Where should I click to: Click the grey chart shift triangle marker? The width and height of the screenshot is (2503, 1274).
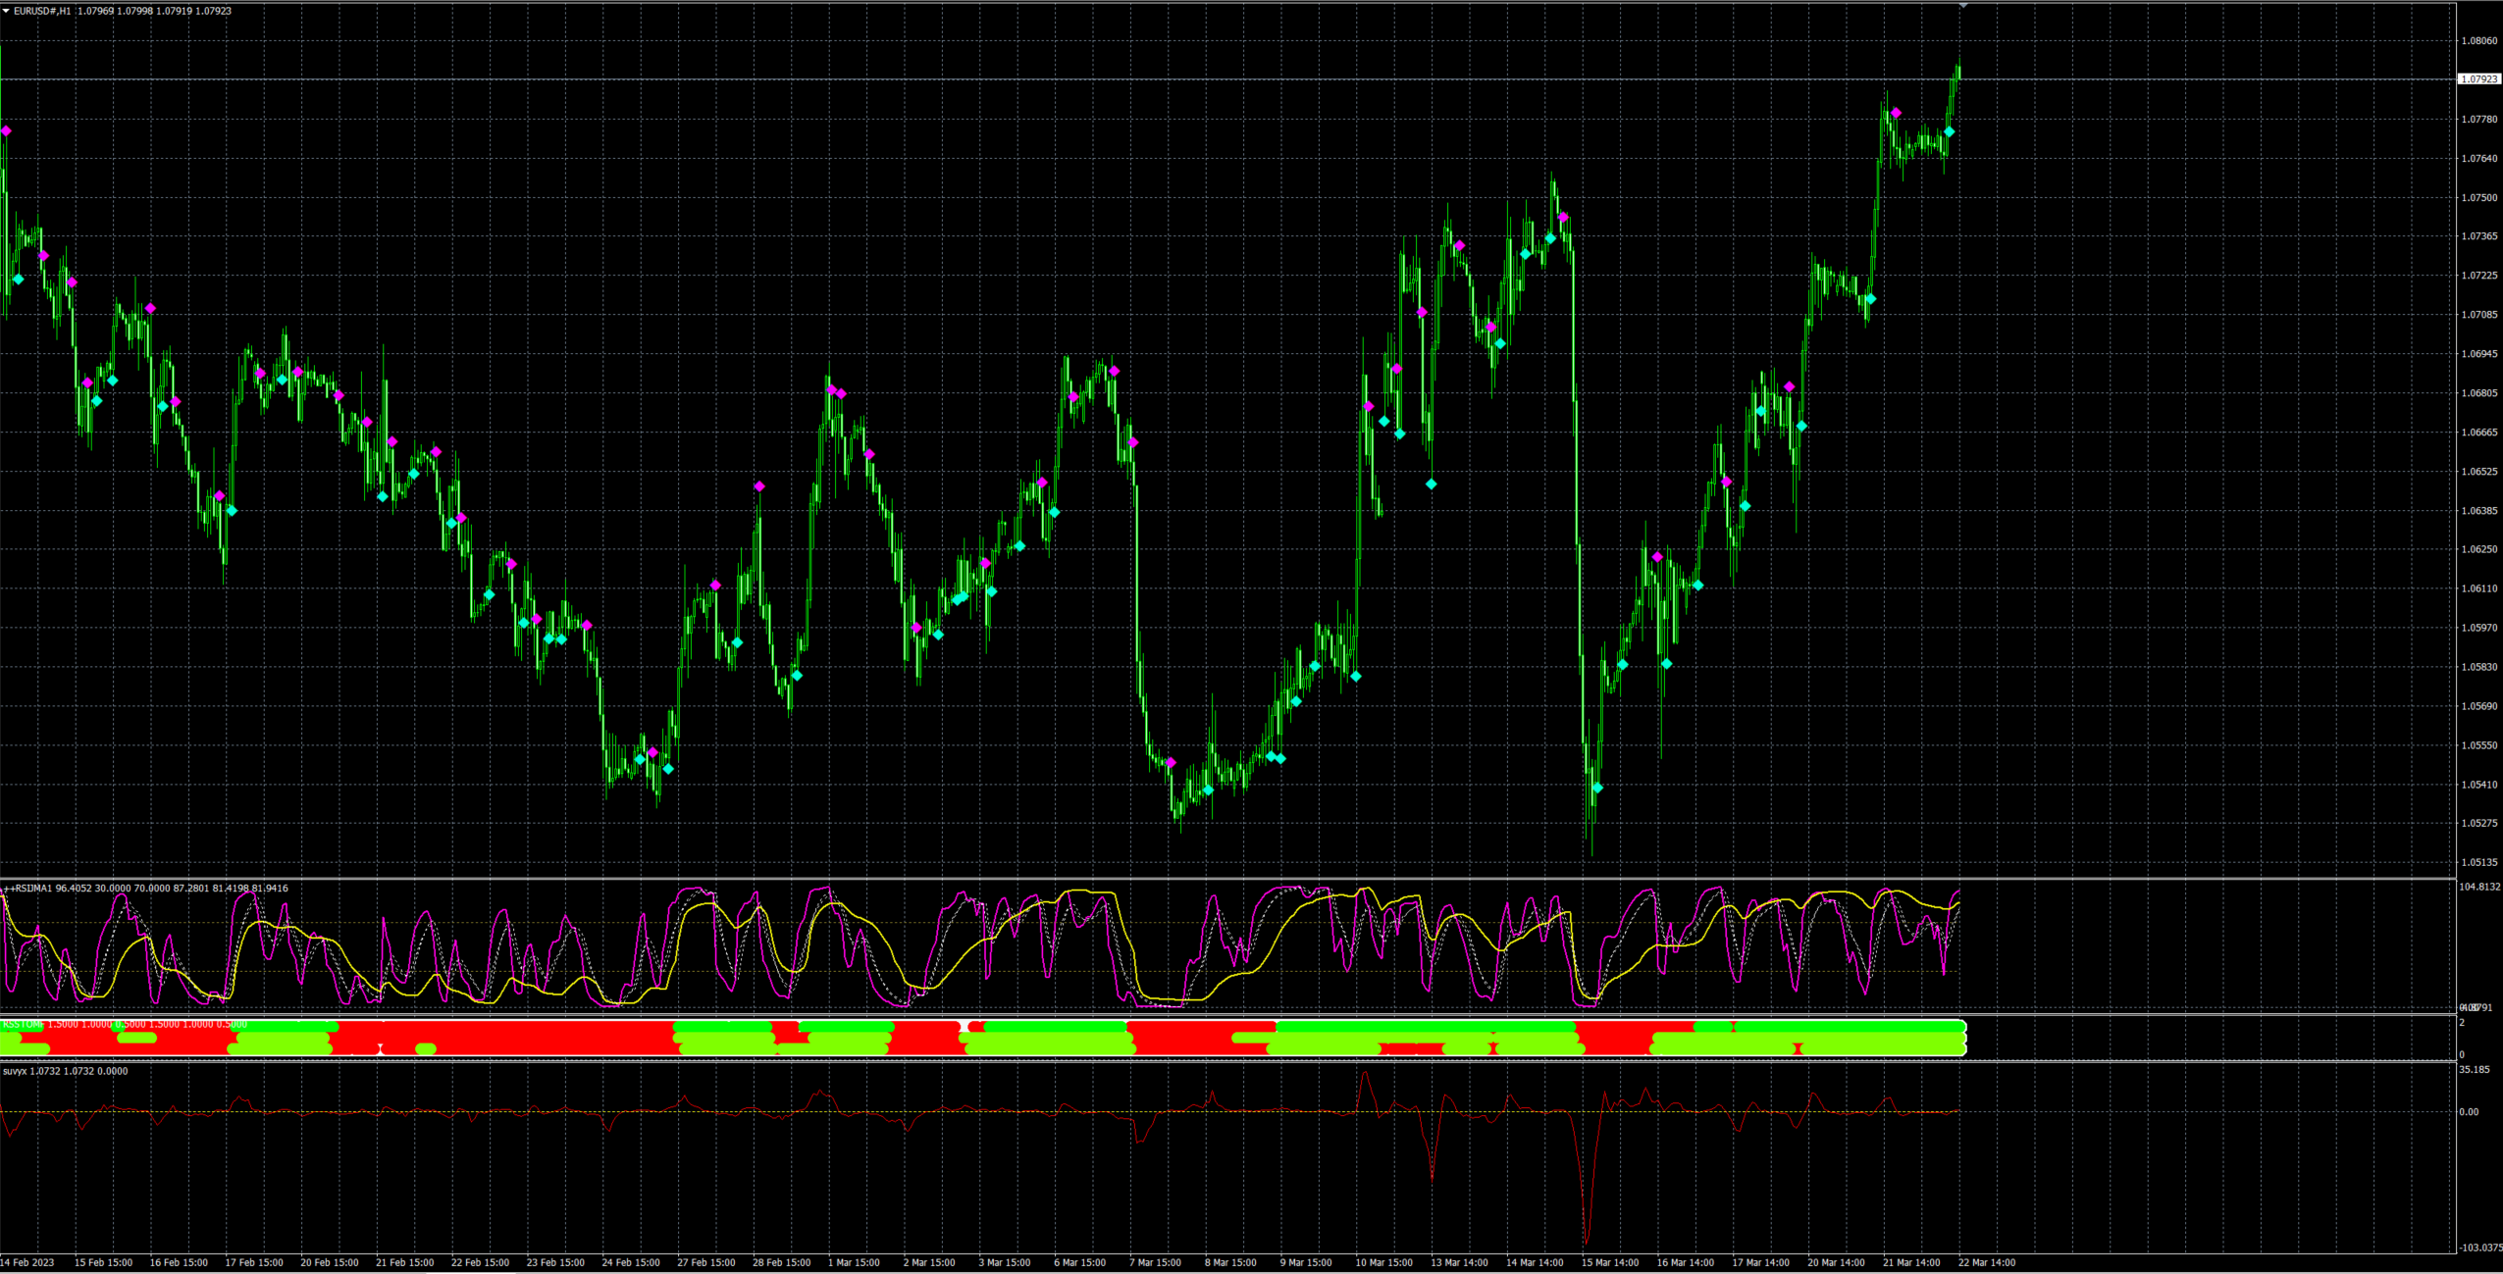[x=1962, y=6]
